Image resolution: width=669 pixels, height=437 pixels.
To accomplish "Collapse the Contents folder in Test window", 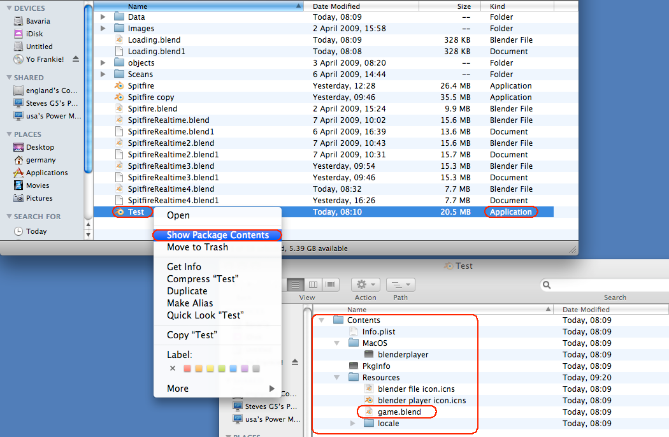I will 322,320.
